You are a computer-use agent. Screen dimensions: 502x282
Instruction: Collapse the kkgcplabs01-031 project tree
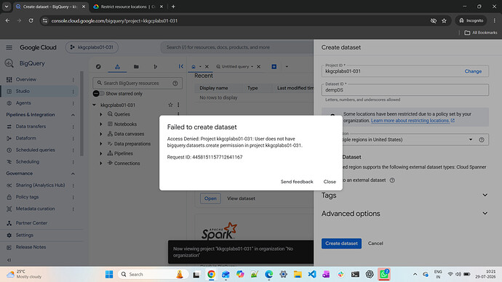(94, 105)
